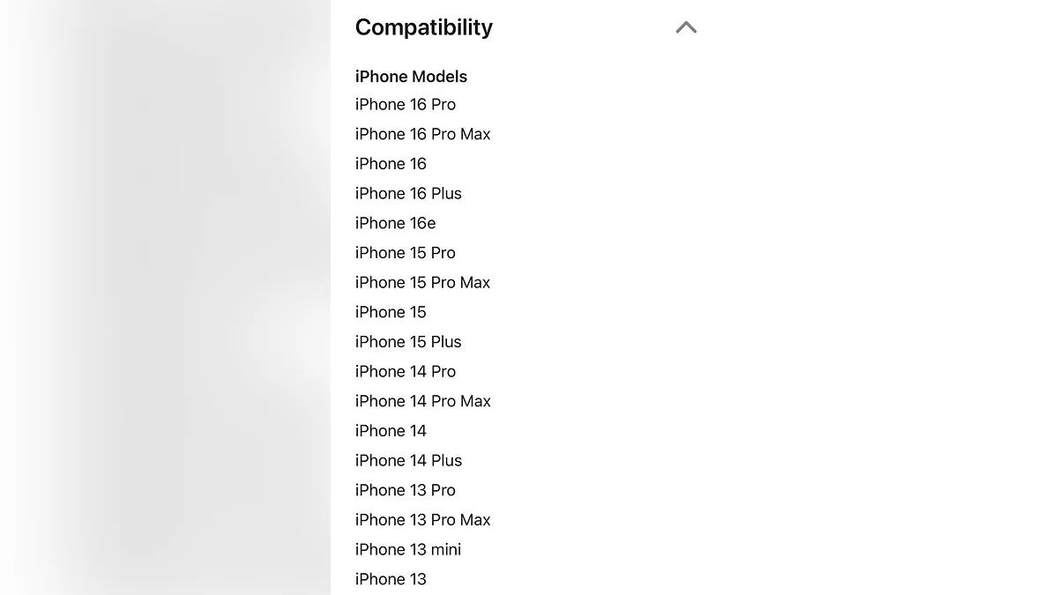Click the iPhone 14 Pro Max item
Image resolution: width=1058 pixels, height=595 pixels.
tap(422, 401)
